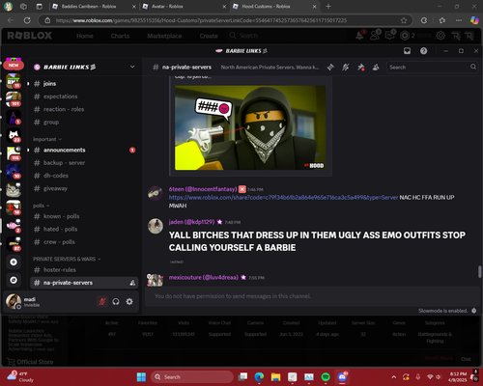Switch to Baddies Carribean browser tab
The width and height of the screenshot is (483, 386).
coord(94,6)
